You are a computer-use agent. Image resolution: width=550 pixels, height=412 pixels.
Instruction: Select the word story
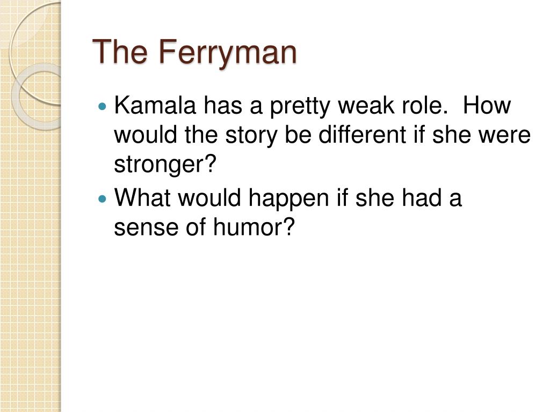tap(251, 135)
